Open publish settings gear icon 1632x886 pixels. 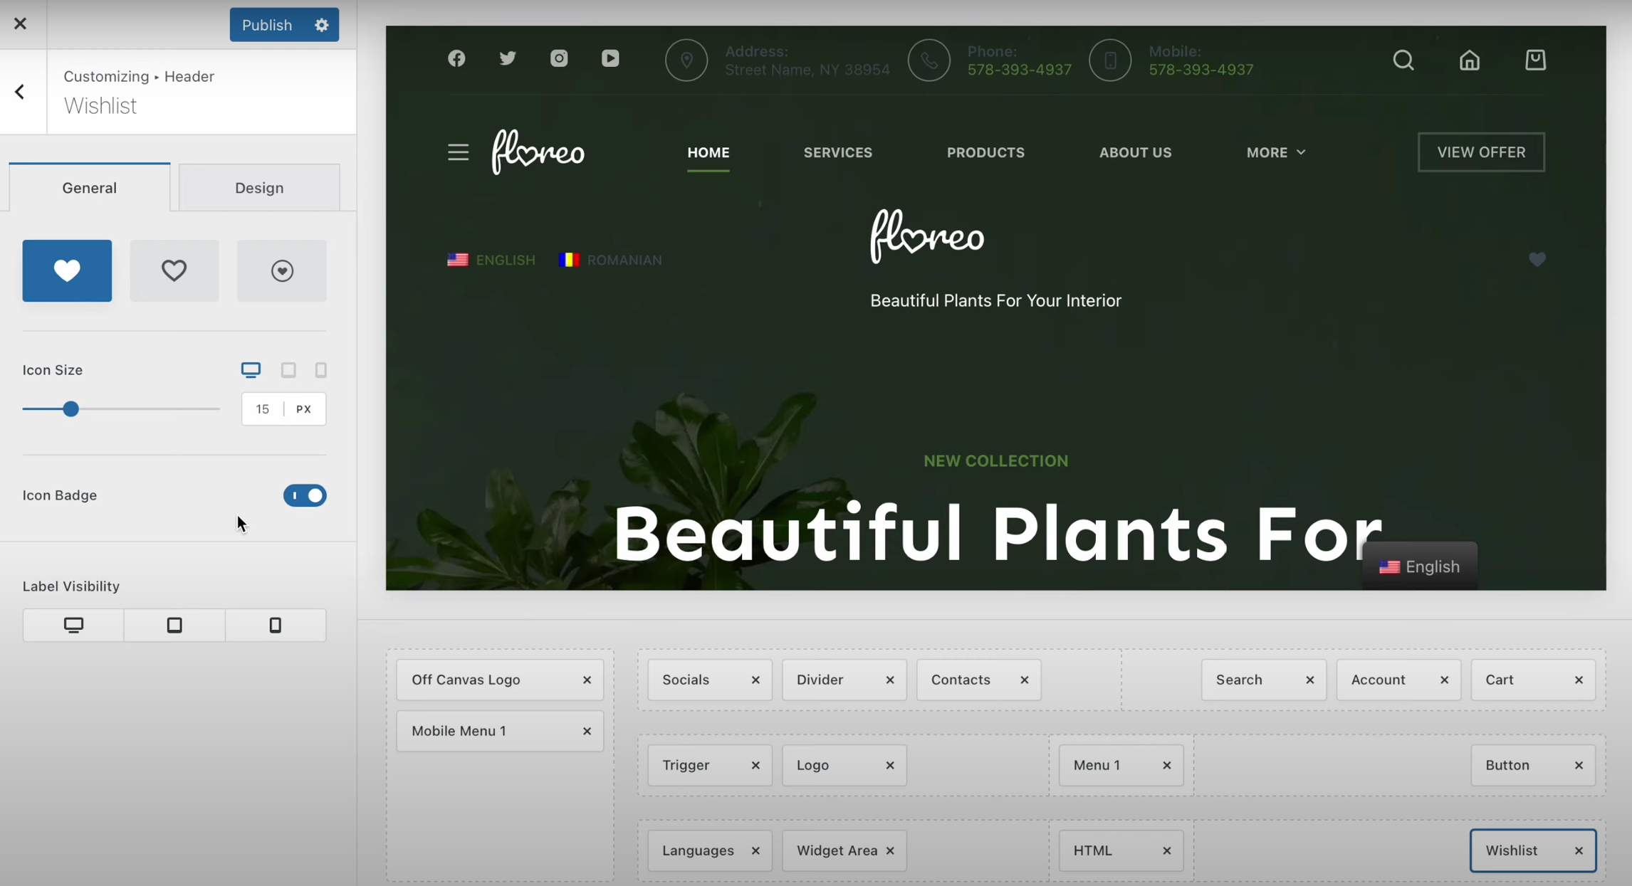coord(322,25)
